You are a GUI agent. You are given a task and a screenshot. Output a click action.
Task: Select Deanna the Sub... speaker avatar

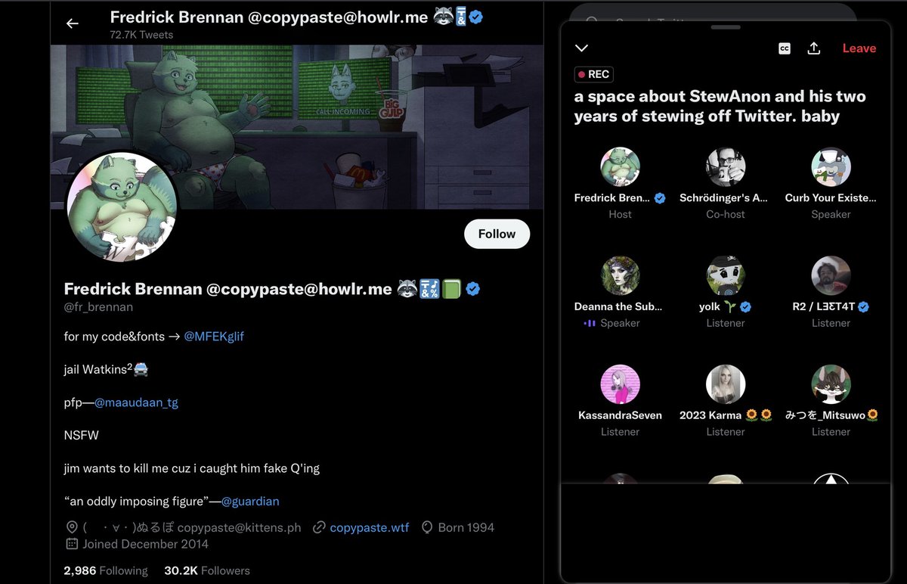click(620, 276)
